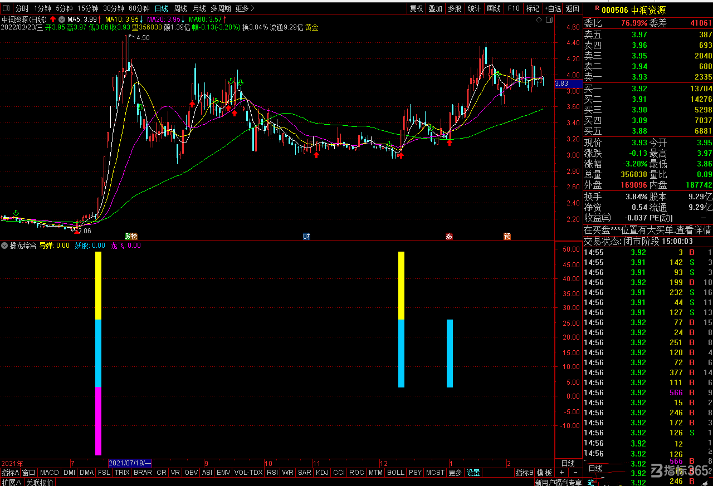
Task: Click the plus zoom-in button by 模板
Action: 561,473
